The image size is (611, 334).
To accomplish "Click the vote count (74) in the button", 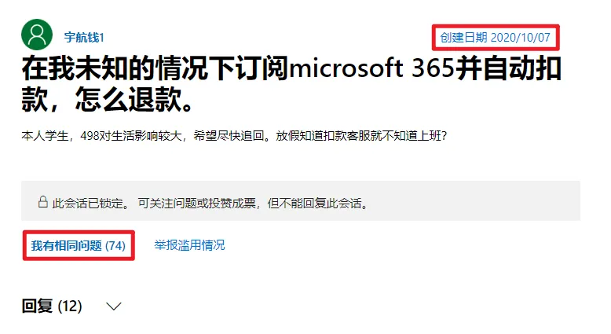I will coord(115,245).
